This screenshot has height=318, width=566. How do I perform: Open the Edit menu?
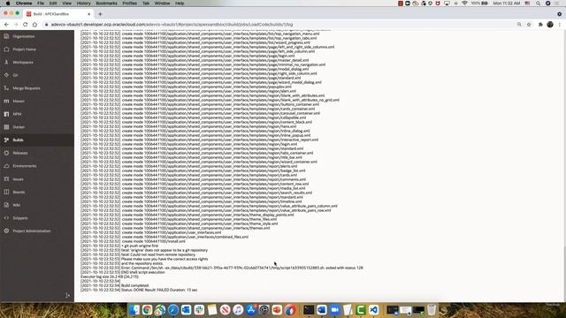pos(53,4)
